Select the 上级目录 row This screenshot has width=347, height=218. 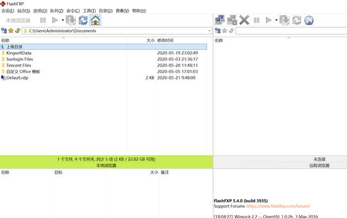[x=104, y=47]
